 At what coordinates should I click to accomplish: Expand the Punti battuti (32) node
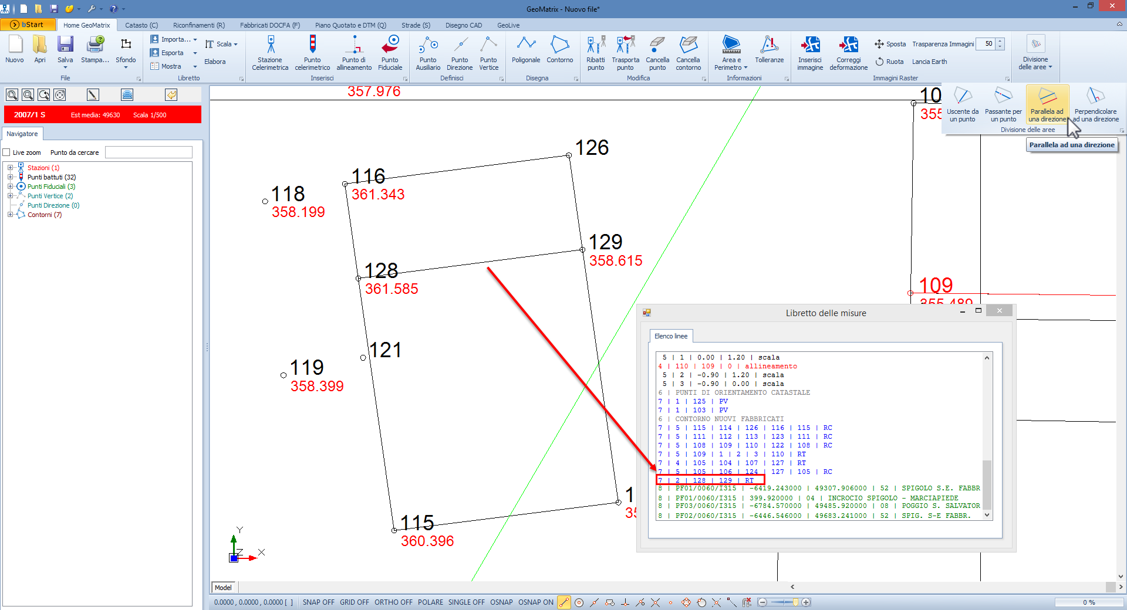10,177
